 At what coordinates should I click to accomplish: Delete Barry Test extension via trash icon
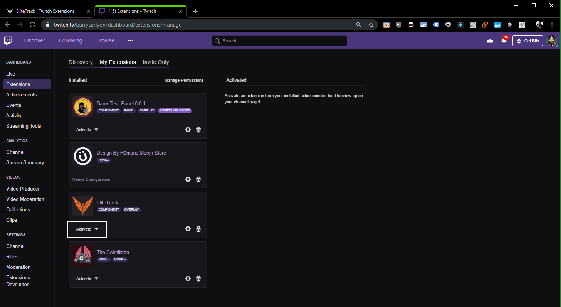(x=198, y=130)
